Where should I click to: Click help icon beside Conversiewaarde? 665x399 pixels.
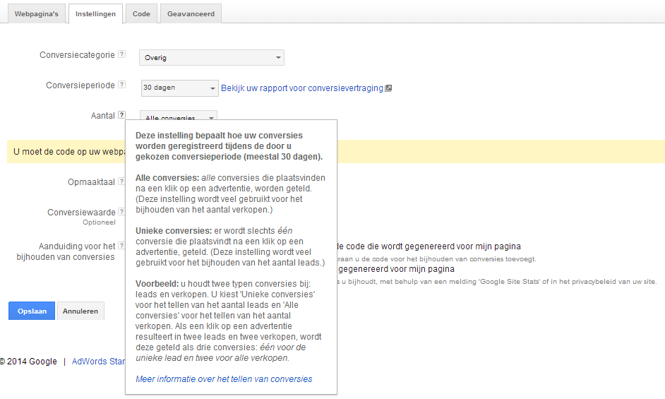122,212
